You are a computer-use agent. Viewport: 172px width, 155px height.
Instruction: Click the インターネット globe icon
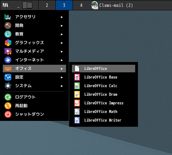pyautogui.click(x=8, y=60)
